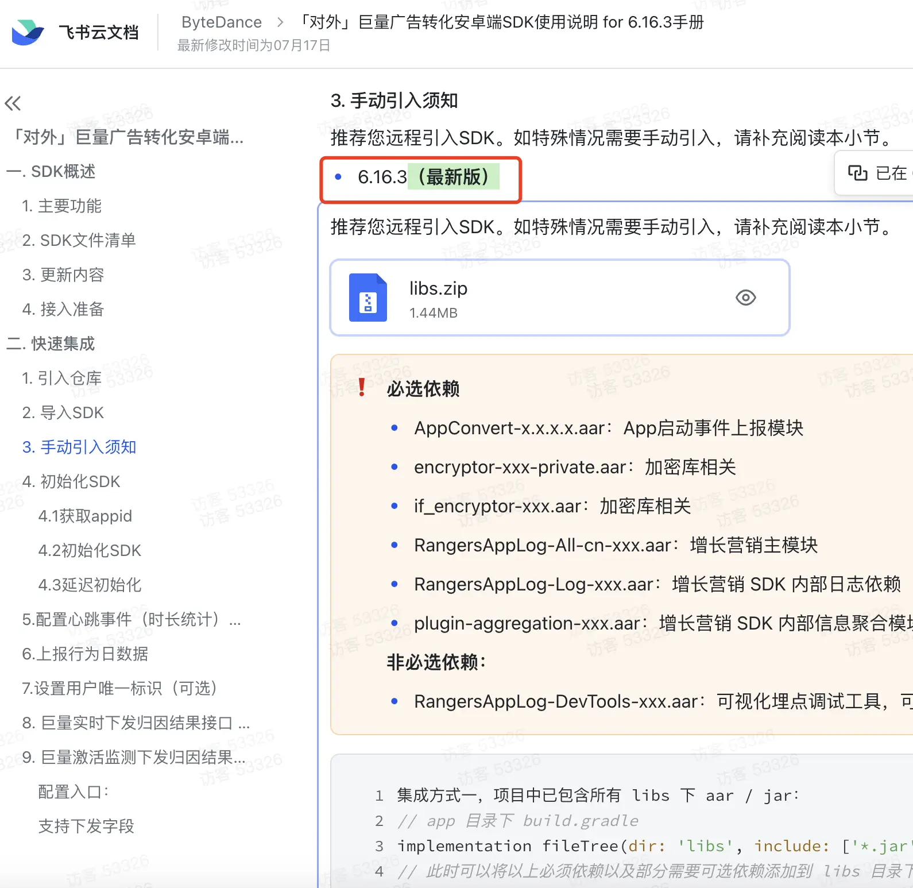Select 4.3延迟初始化 entry
Image resolution: width=913 pixels, height=888 pixels.
[90, 585]
